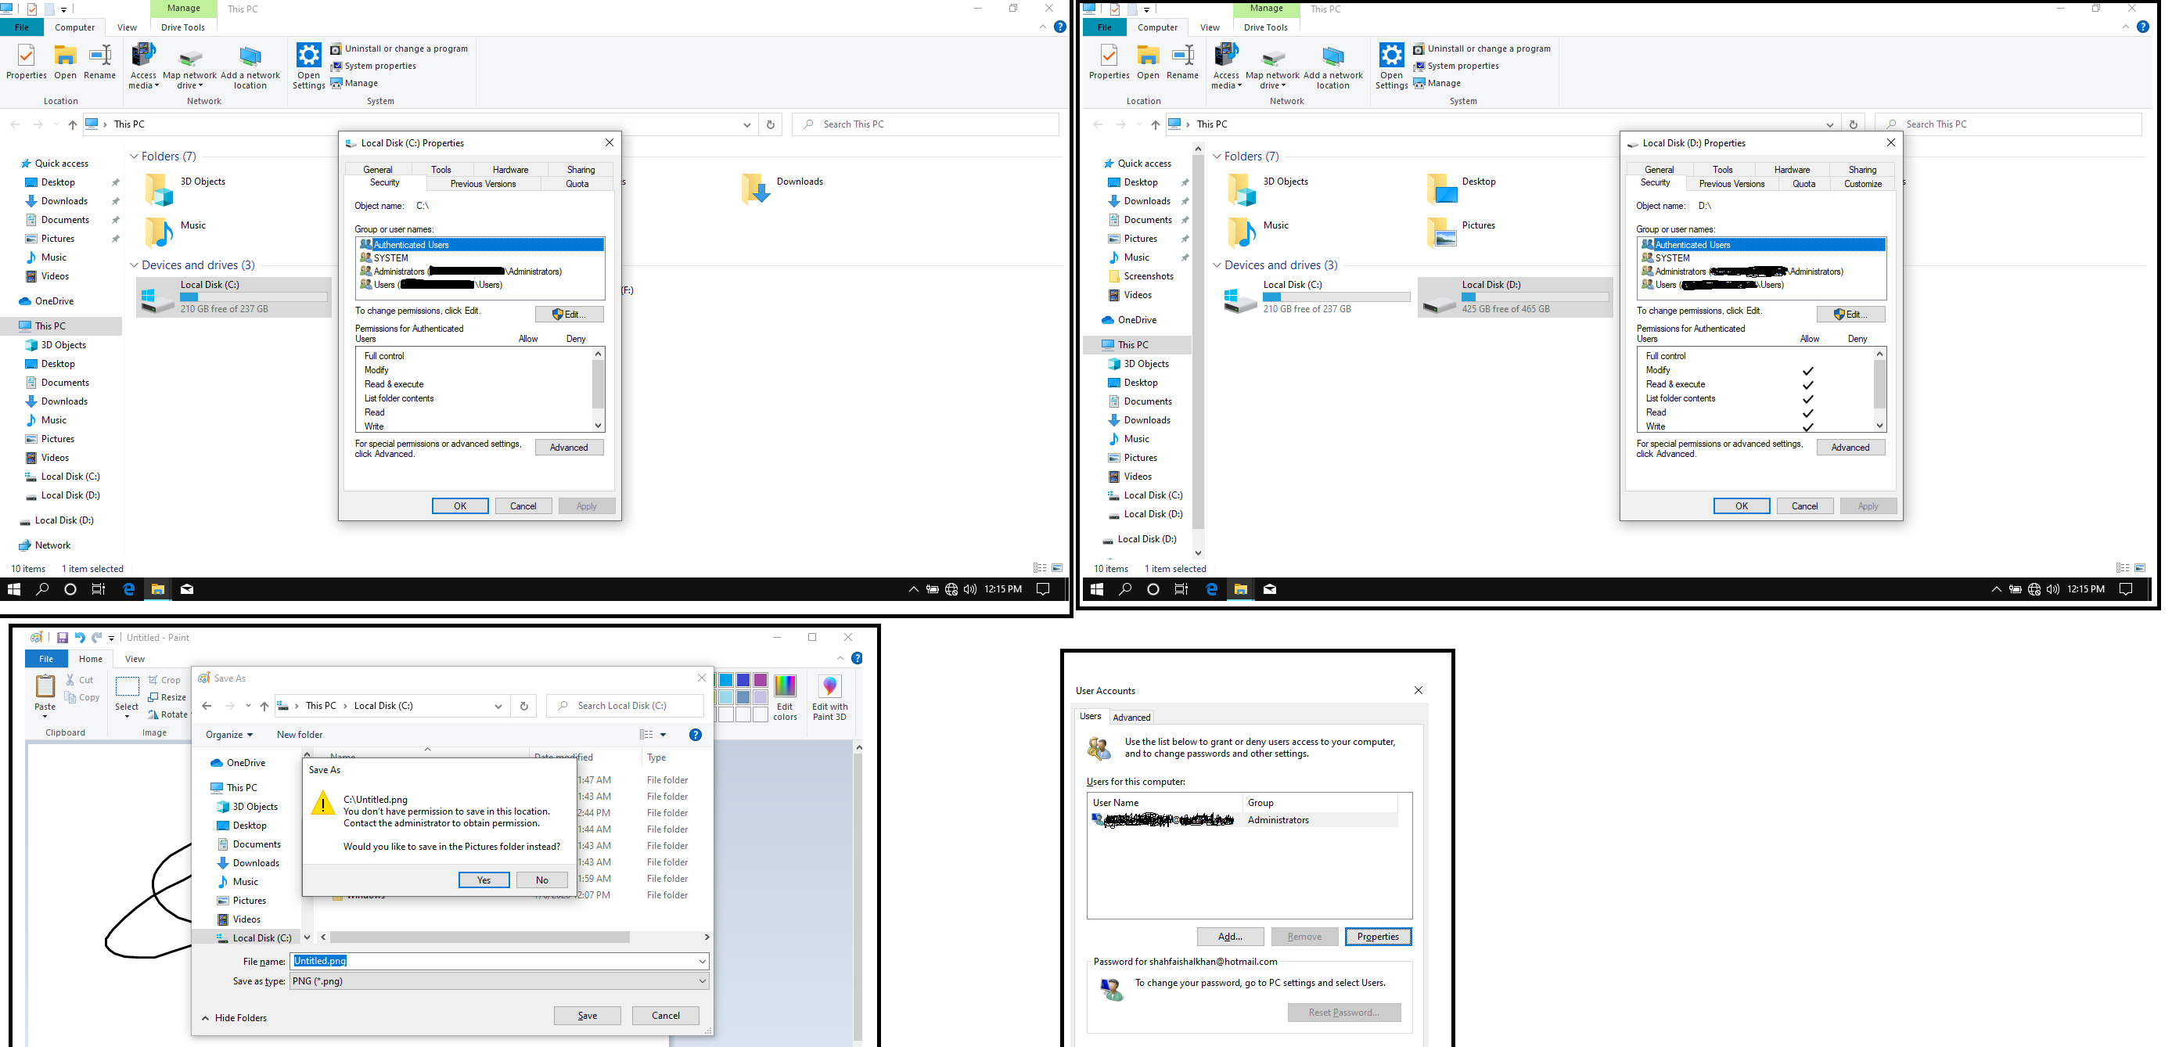Click the up-folder arrow in Save As

click(264, 706)
